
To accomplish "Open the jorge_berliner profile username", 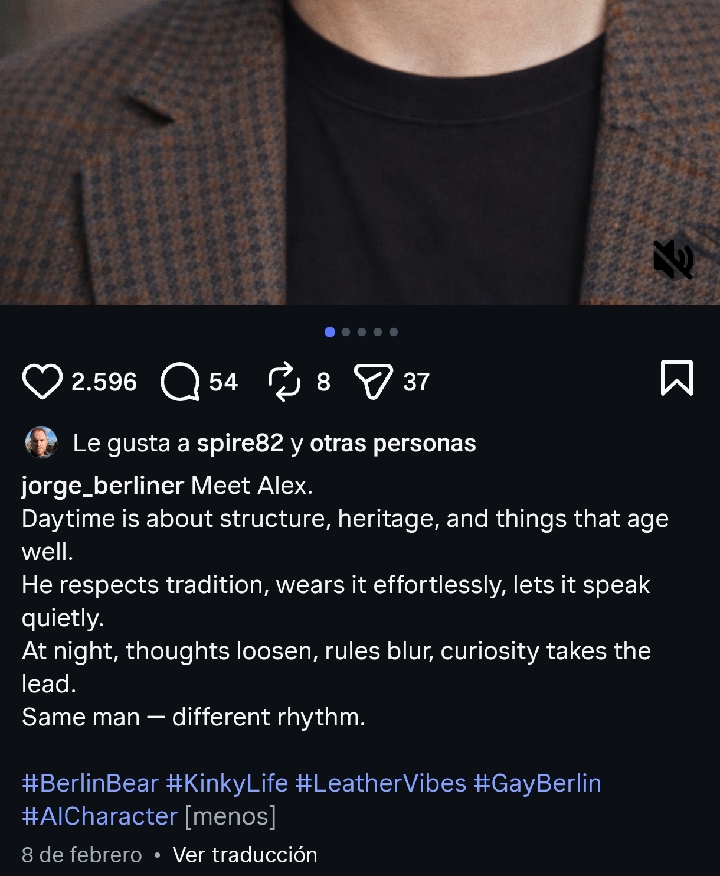I will coord(103,486).
